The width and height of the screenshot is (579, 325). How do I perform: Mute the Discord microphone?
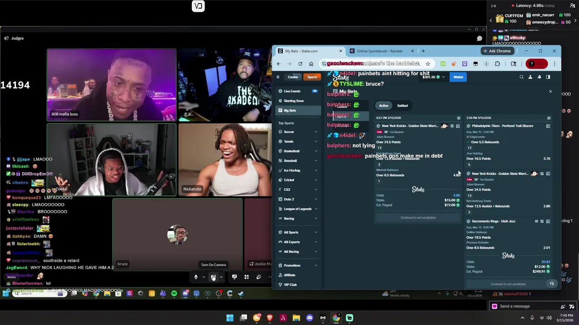(196, 277)
